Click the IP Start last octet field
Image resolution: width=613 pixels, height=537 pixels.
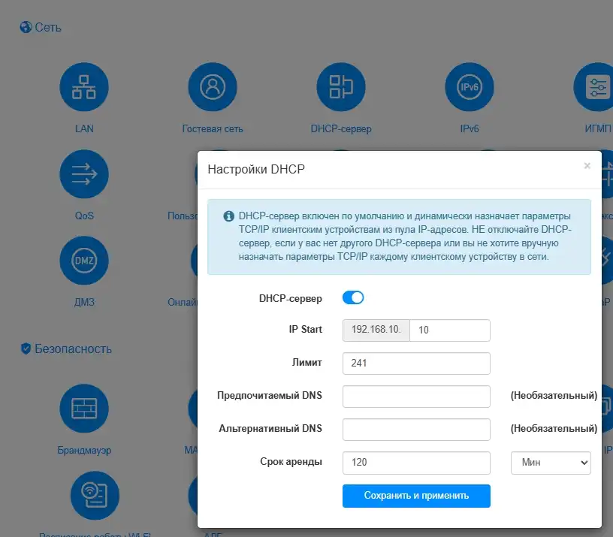click(x=449, y=330)
